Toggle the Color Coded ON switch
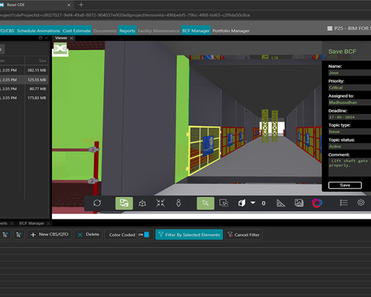The image size is (371, 297). point(143,235)
